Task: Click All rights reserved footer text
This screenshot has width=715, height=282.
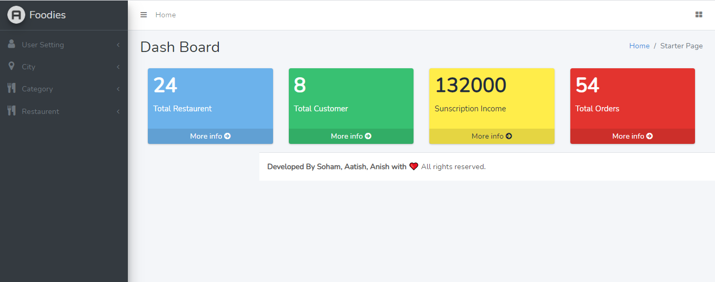Action: [454, 166]
